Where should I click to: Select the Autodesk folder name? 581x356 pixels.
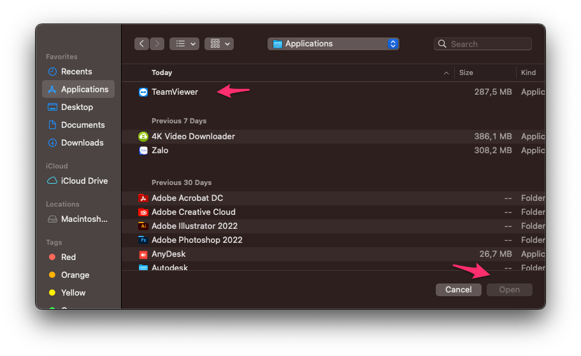tap(169, 267)
